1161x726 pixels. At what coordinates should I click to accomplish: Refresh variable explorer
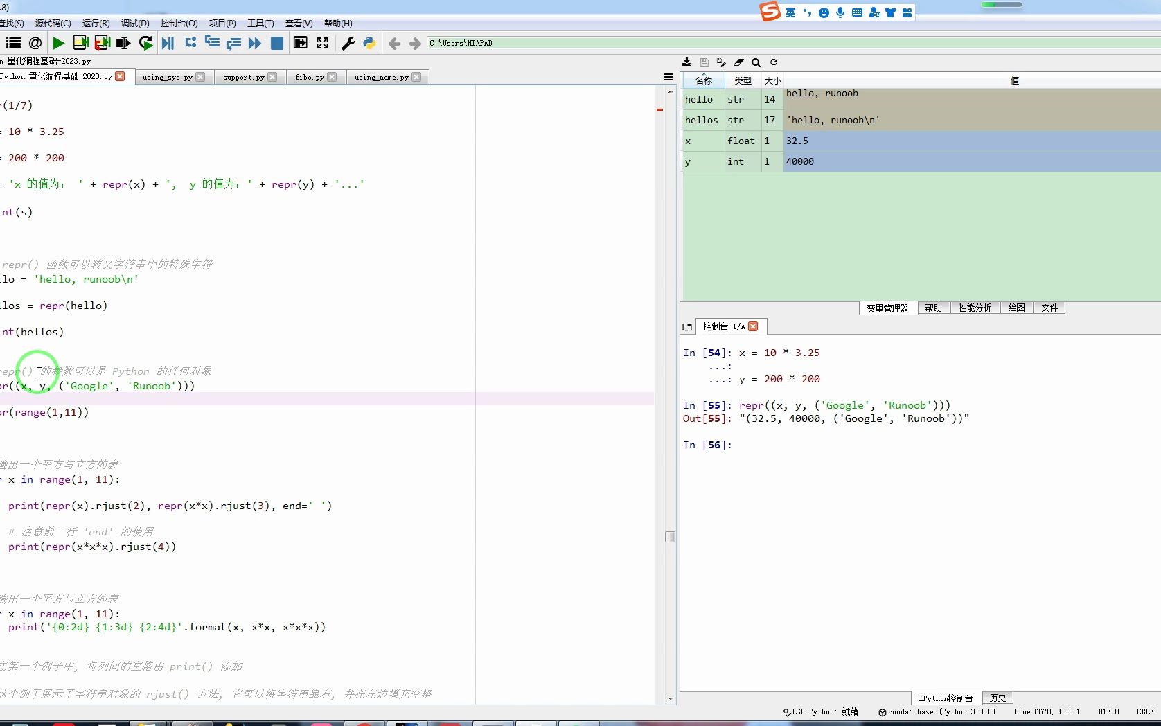[x=774, y=62]
